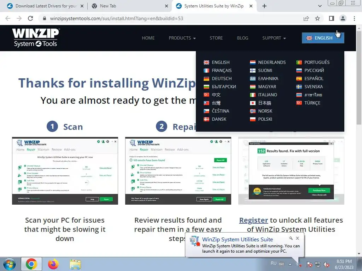This screenshot has height=271, width=362.
Task: Select MAGYAR language option
Action: point(263,87)
